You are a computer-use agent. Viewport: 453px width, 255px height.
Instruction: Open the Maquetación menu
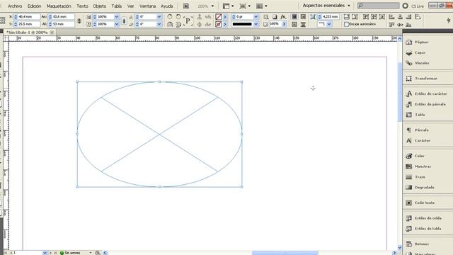(59, 6)
